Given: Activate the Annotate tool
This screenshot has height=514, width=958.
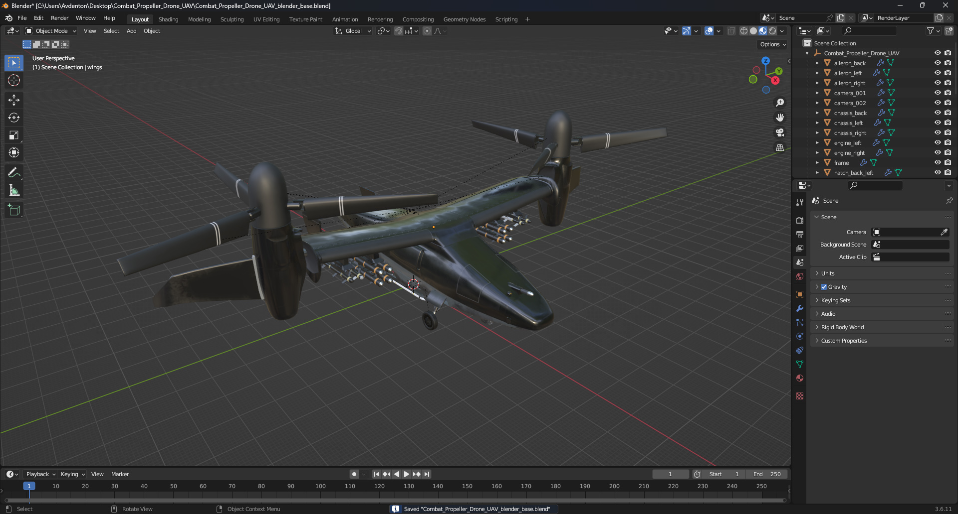Looking at the screenshot, I should coord(14,173).
